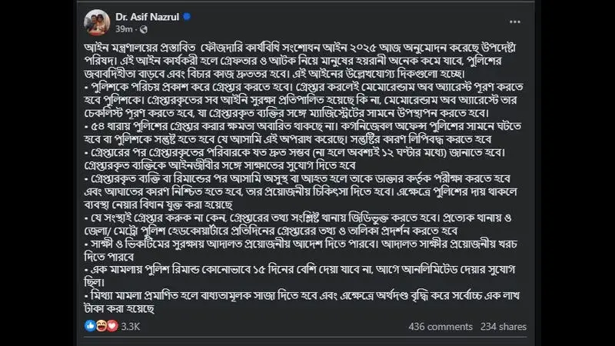Click the red Love reaction icon
615x346 pixels.
click(x=112, y=325)
